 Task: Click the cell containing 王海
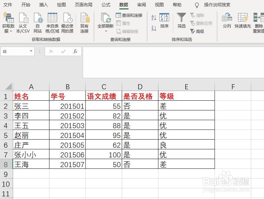pyautogui.click(x=31, y=164)
